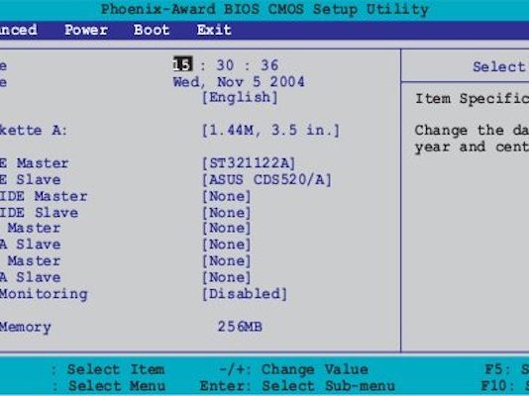This screenshot has width=529, height=396.
Task: Click the 256MB memory value
Action: pos(240,327)
